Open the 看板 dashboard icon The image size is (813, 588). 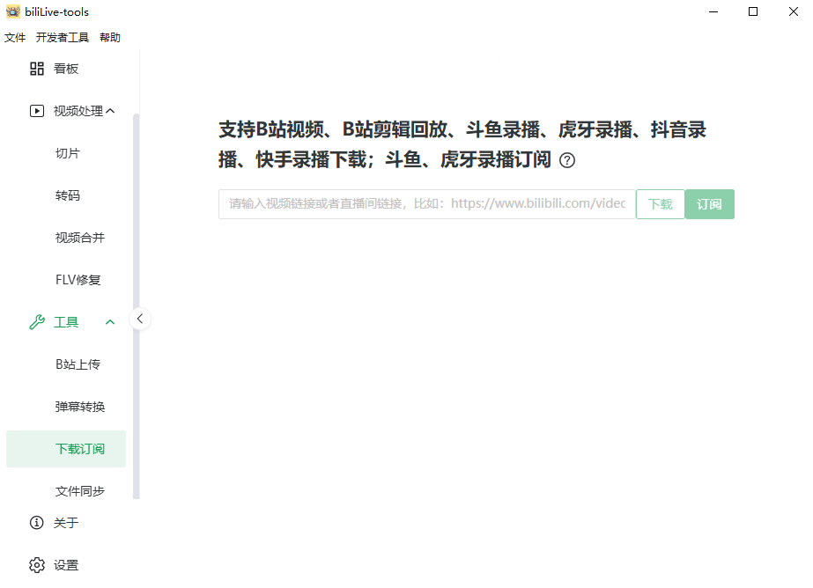(36, 68)
